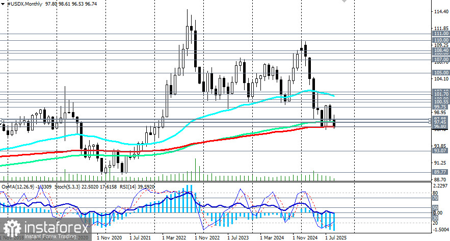Click the OHLC values 97.80 98.61 96.53 96.74
This screenshot has width=450, height=241.
[x=71, y=4]
